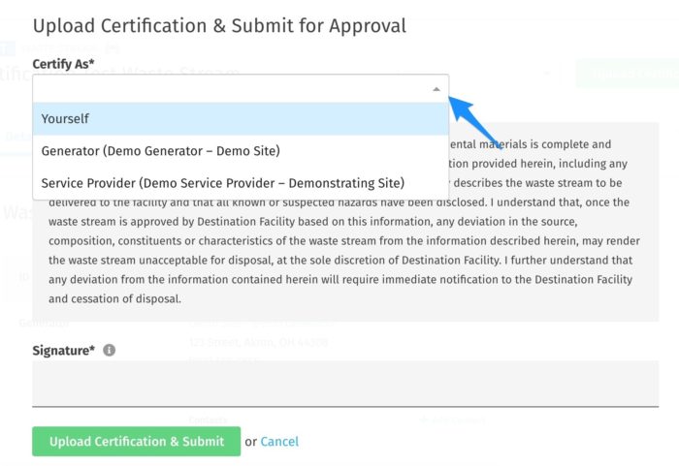Viewport: 679px width, 466px height.
Task: Click the faded Contacts label in background
Action: 208,419
